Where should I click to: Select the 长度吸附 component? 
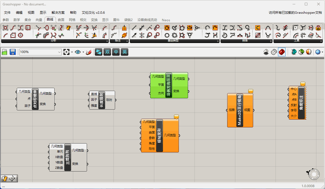tap(102, 100)
